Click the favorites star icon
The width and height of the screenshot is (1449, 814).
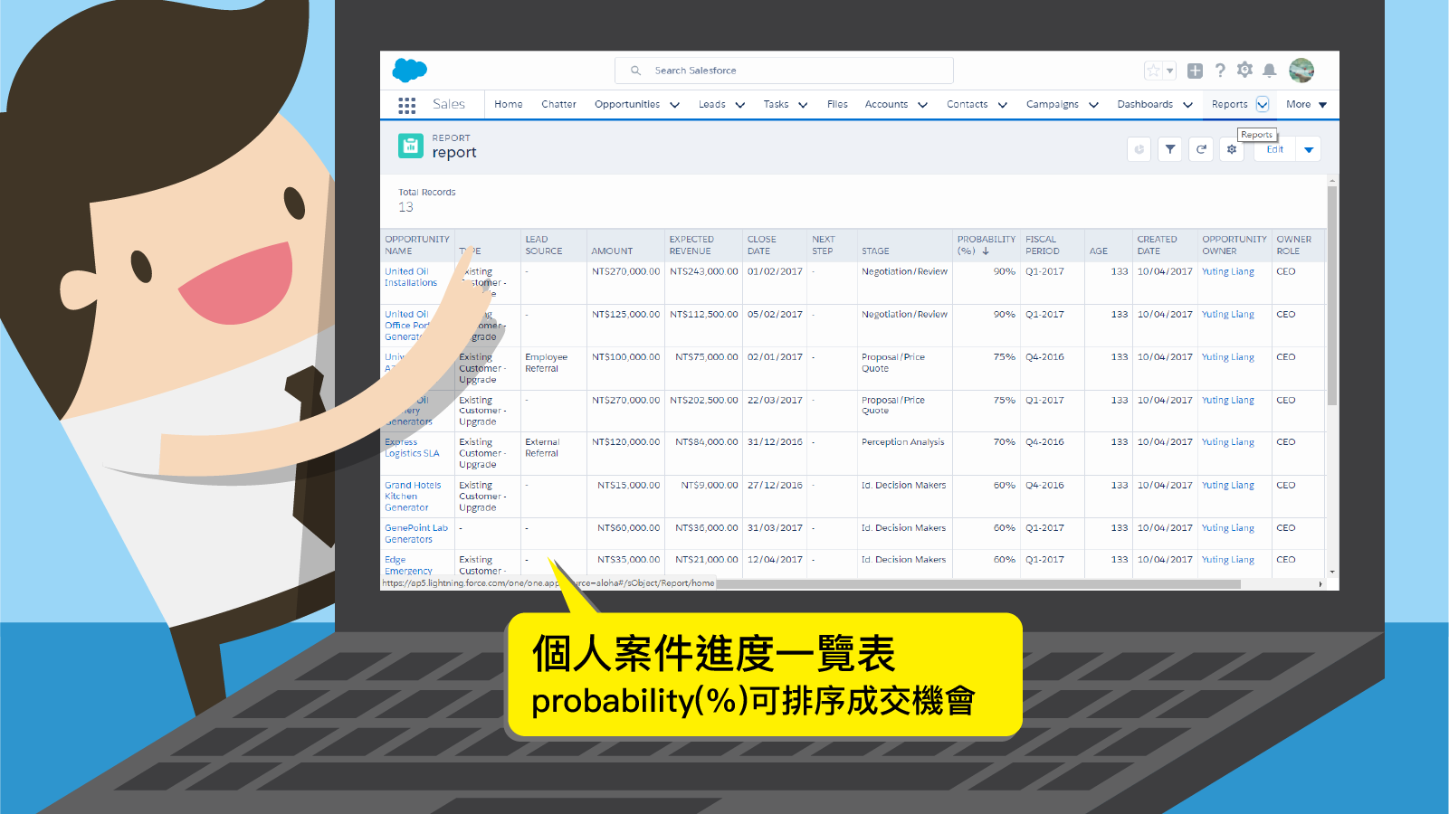1153,71
